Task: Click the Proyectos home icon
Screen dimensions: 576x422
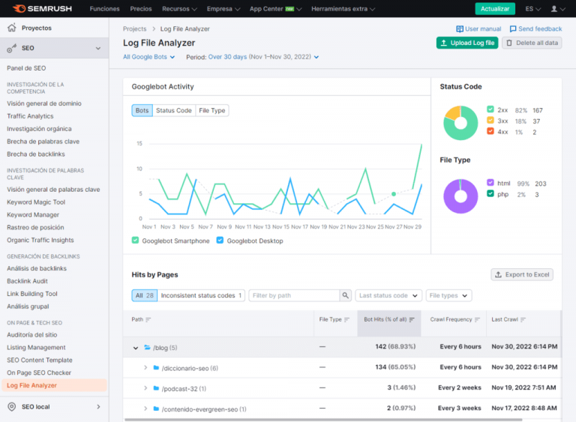Action: tap(11, 28)
